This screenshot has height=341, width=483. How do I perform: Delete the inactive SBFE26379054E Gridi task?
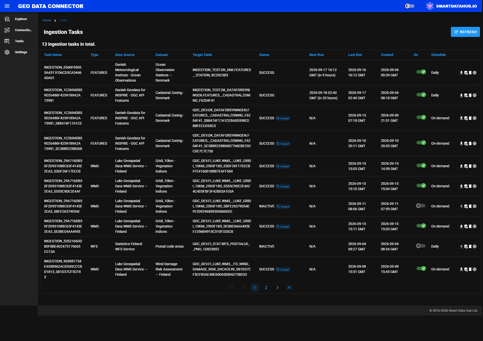[x=470, y=206]
